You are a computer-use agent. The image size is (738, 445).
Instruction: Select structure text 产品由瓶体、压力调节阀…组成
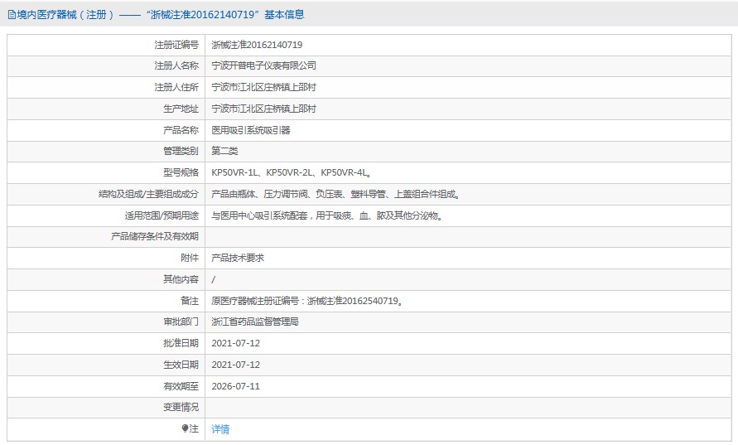pyautogui.click(x=335, y=194)
